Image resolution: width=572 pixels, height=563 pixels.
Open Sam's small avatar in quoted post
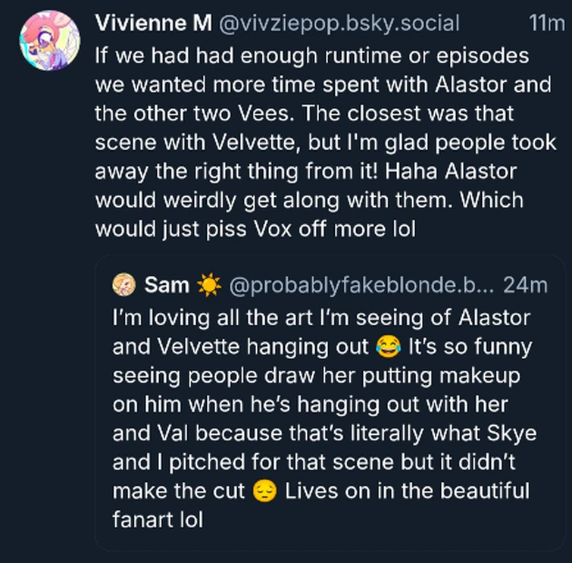coord(123,286)
